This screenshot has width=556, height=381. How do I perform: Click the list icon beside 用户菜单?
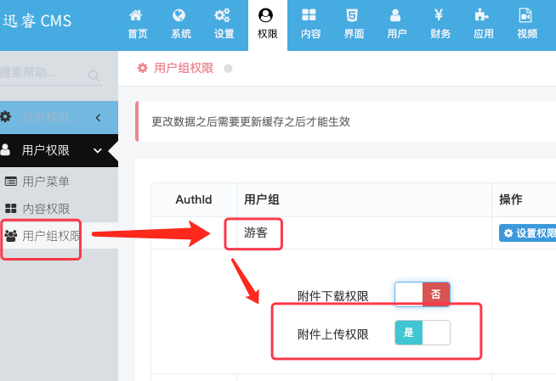pyautogui.click(x=11, y=182)
